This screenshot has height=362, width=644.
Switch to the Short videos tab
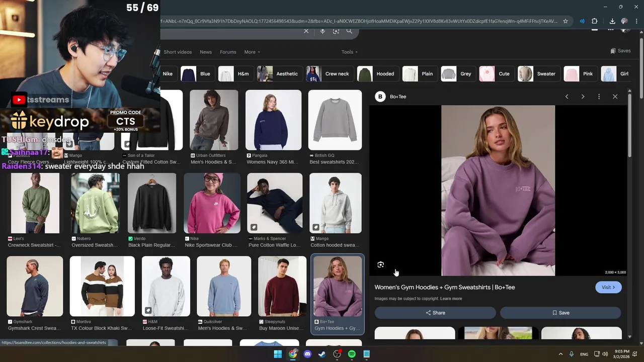(178, 52)
